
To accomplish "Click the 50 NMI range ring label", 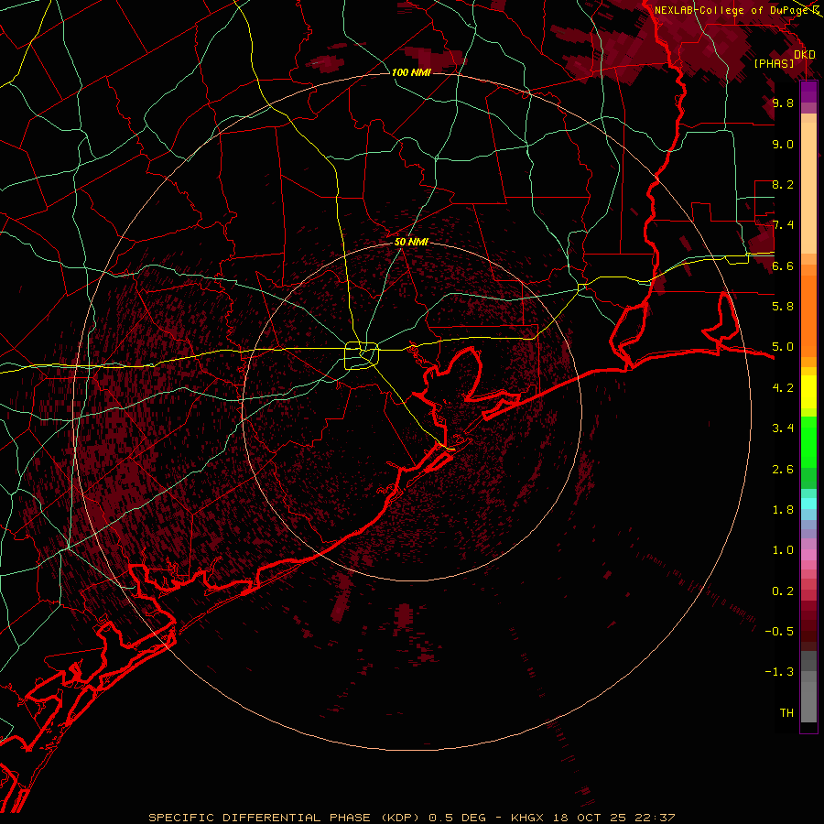I will [411, 242].
